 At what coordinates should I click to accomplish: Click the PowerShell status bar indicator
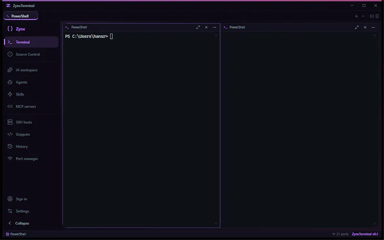[16, 234]
